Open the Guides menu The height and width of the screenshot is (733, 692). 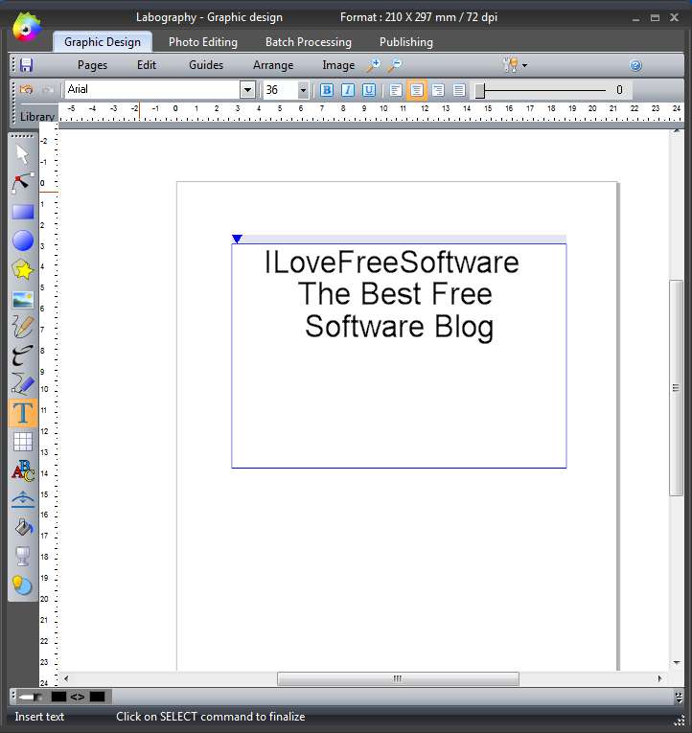pyautogui.click(x=206, y=65)
